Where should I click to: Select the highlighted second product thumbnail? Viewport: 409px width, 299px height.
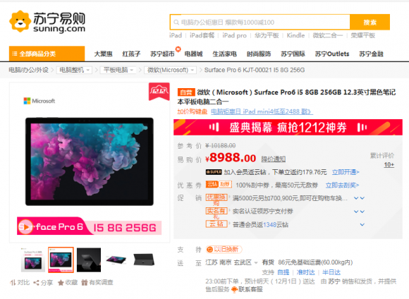click(x=61, y=260)
